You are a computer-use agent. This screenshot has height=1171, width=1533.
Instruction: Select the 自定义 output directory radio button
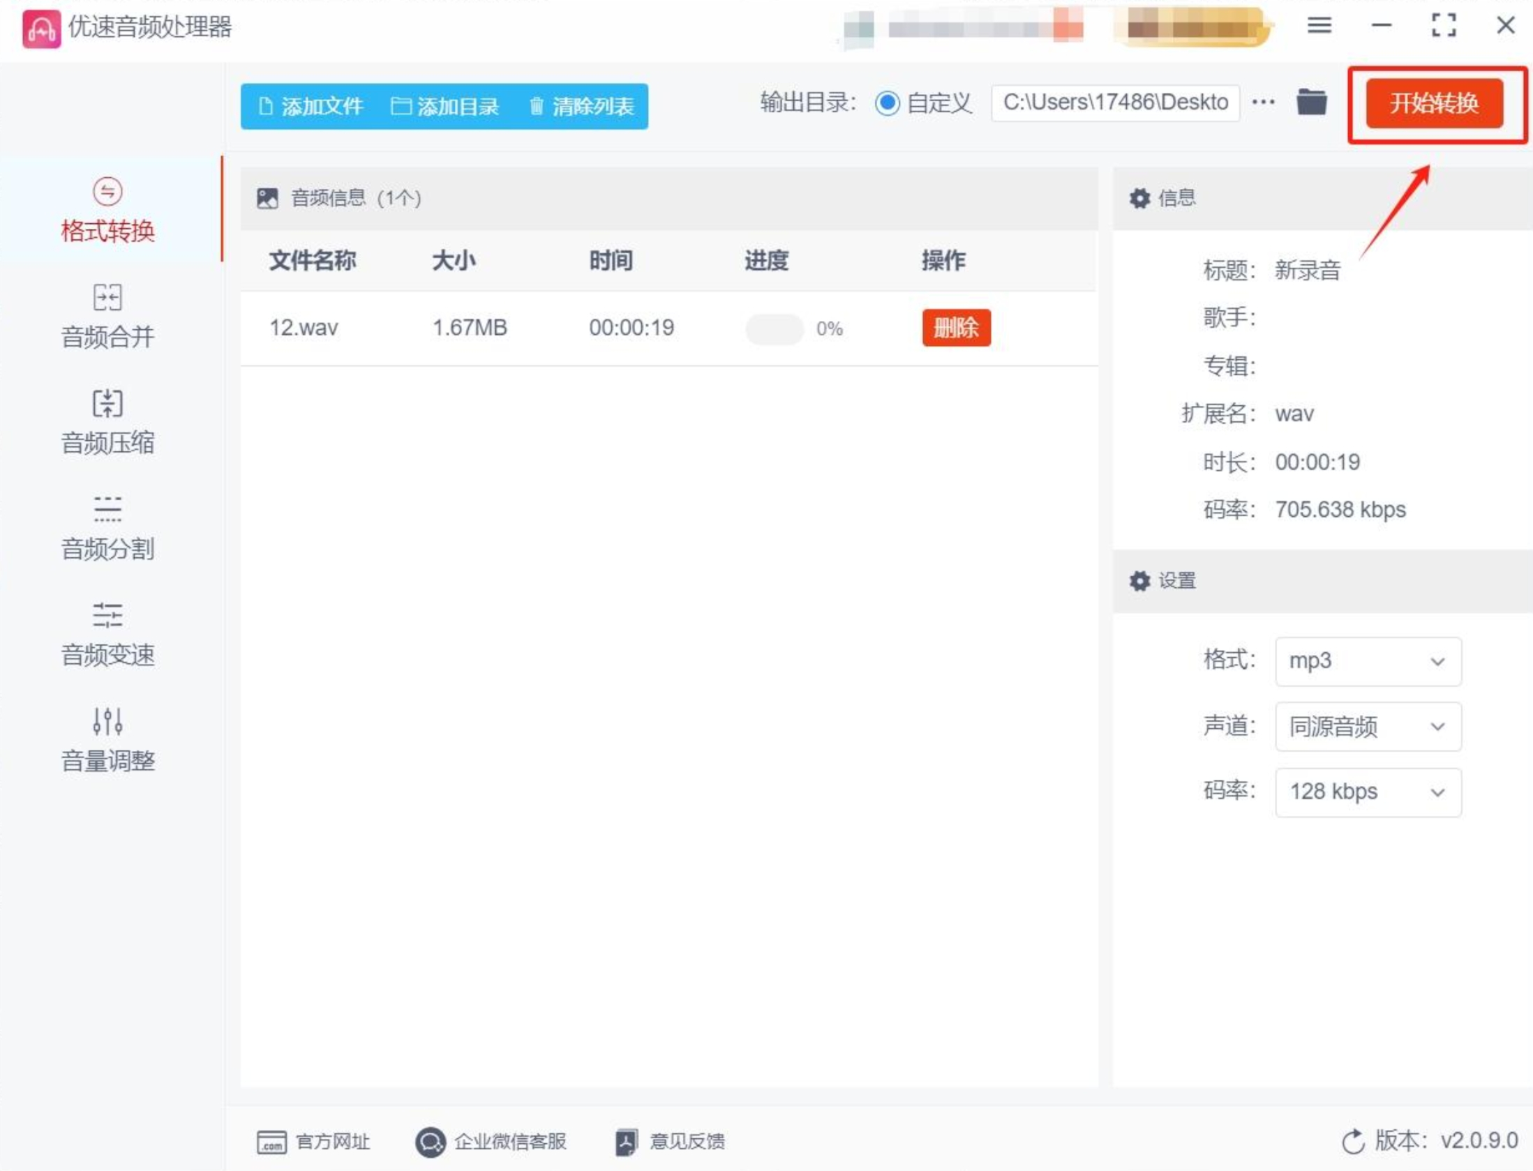click(x=888, y=103)
